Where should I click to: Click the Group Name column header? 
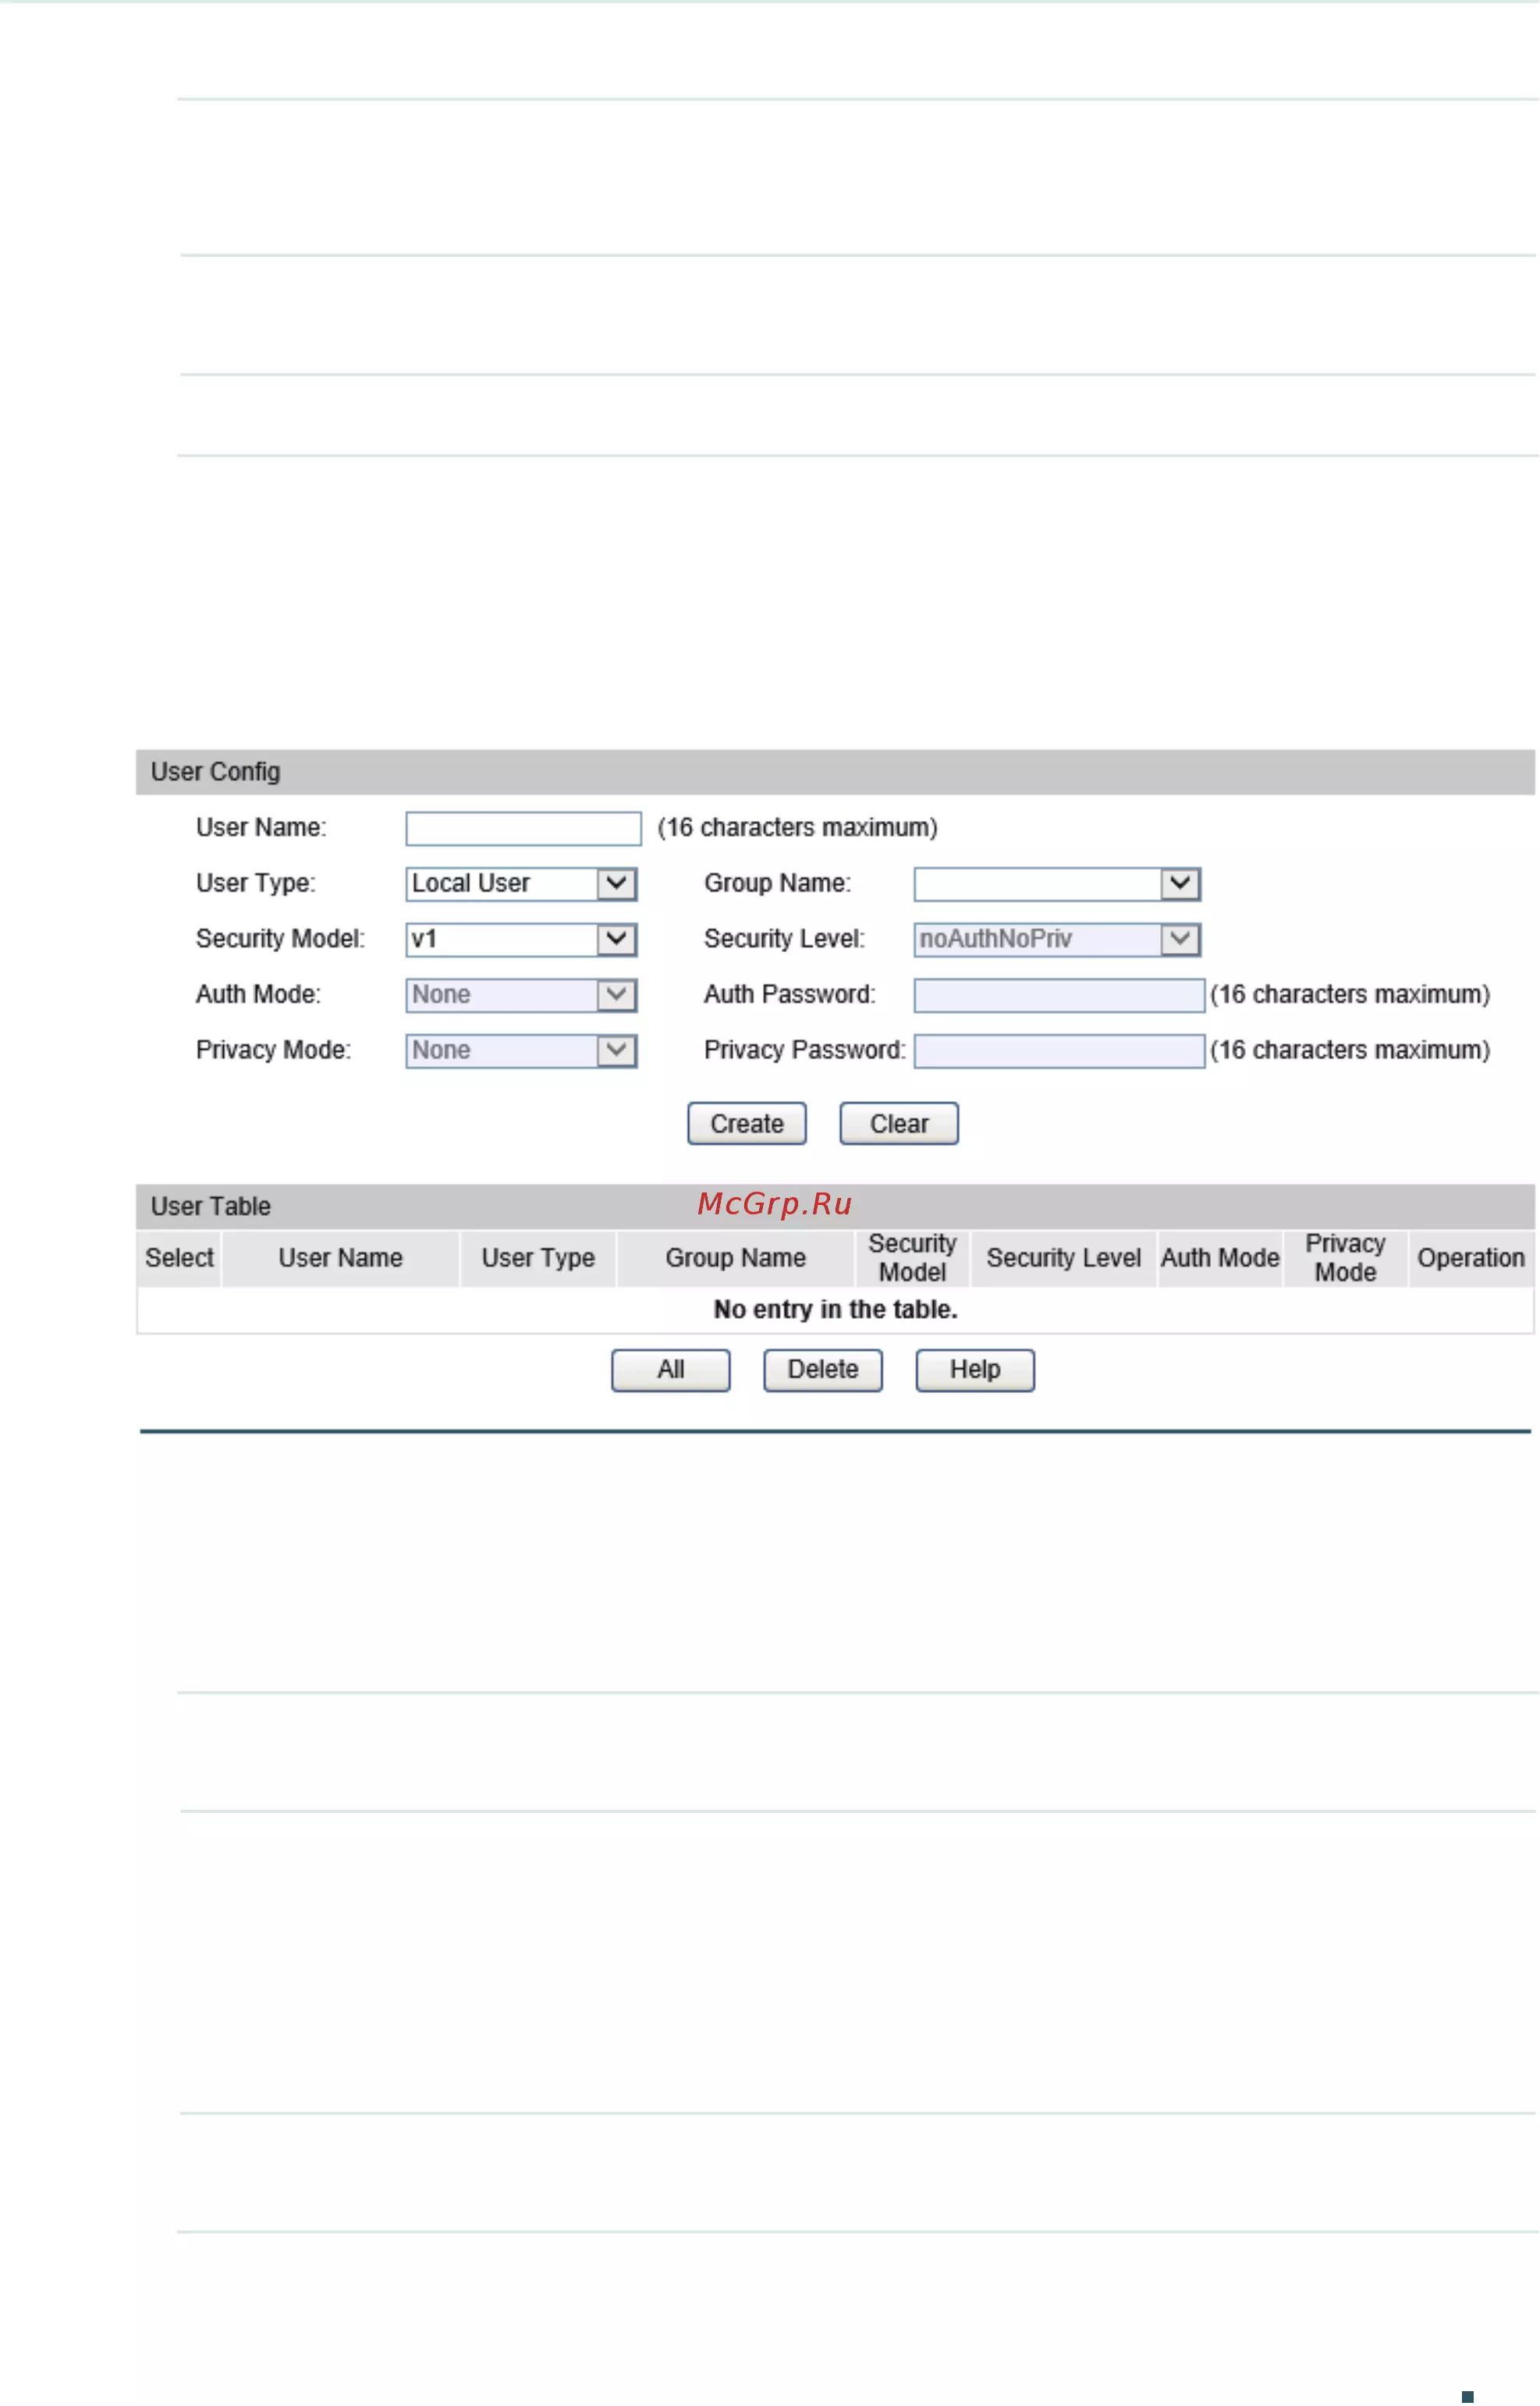coord(736,1257)
